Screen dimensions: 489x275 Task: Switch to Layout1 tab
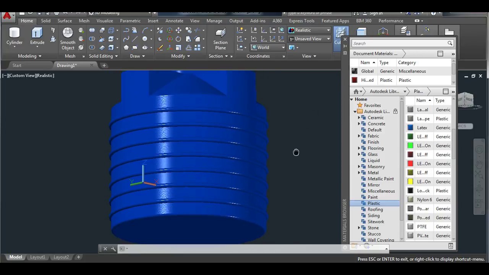37,257
